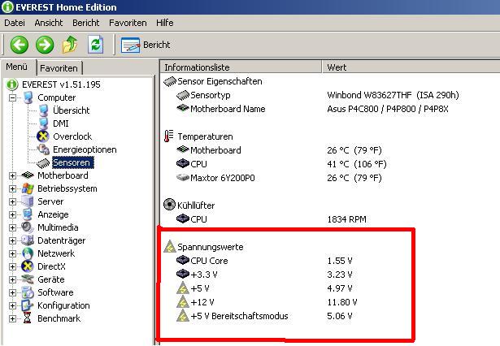This screenshot has width=500, height=346.
Task: Open the Energieoptionen page
Action: (85, 149)
